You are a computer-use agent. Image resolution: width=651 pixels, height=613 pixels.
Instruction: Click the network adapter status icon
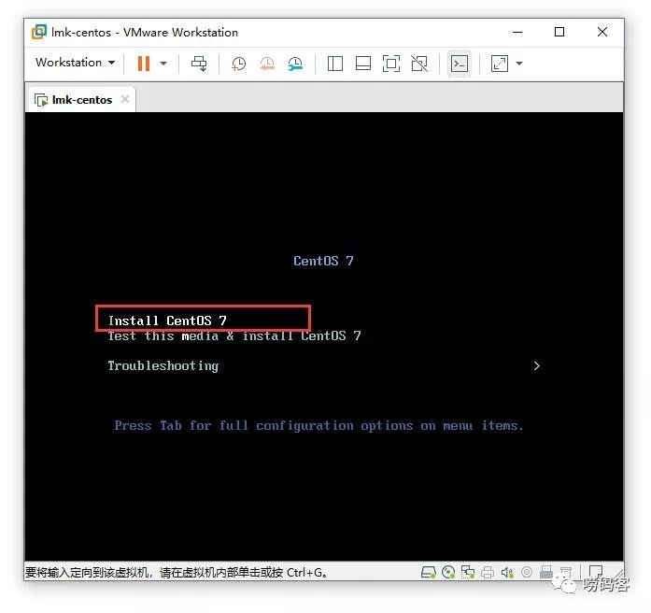[468, 572]
